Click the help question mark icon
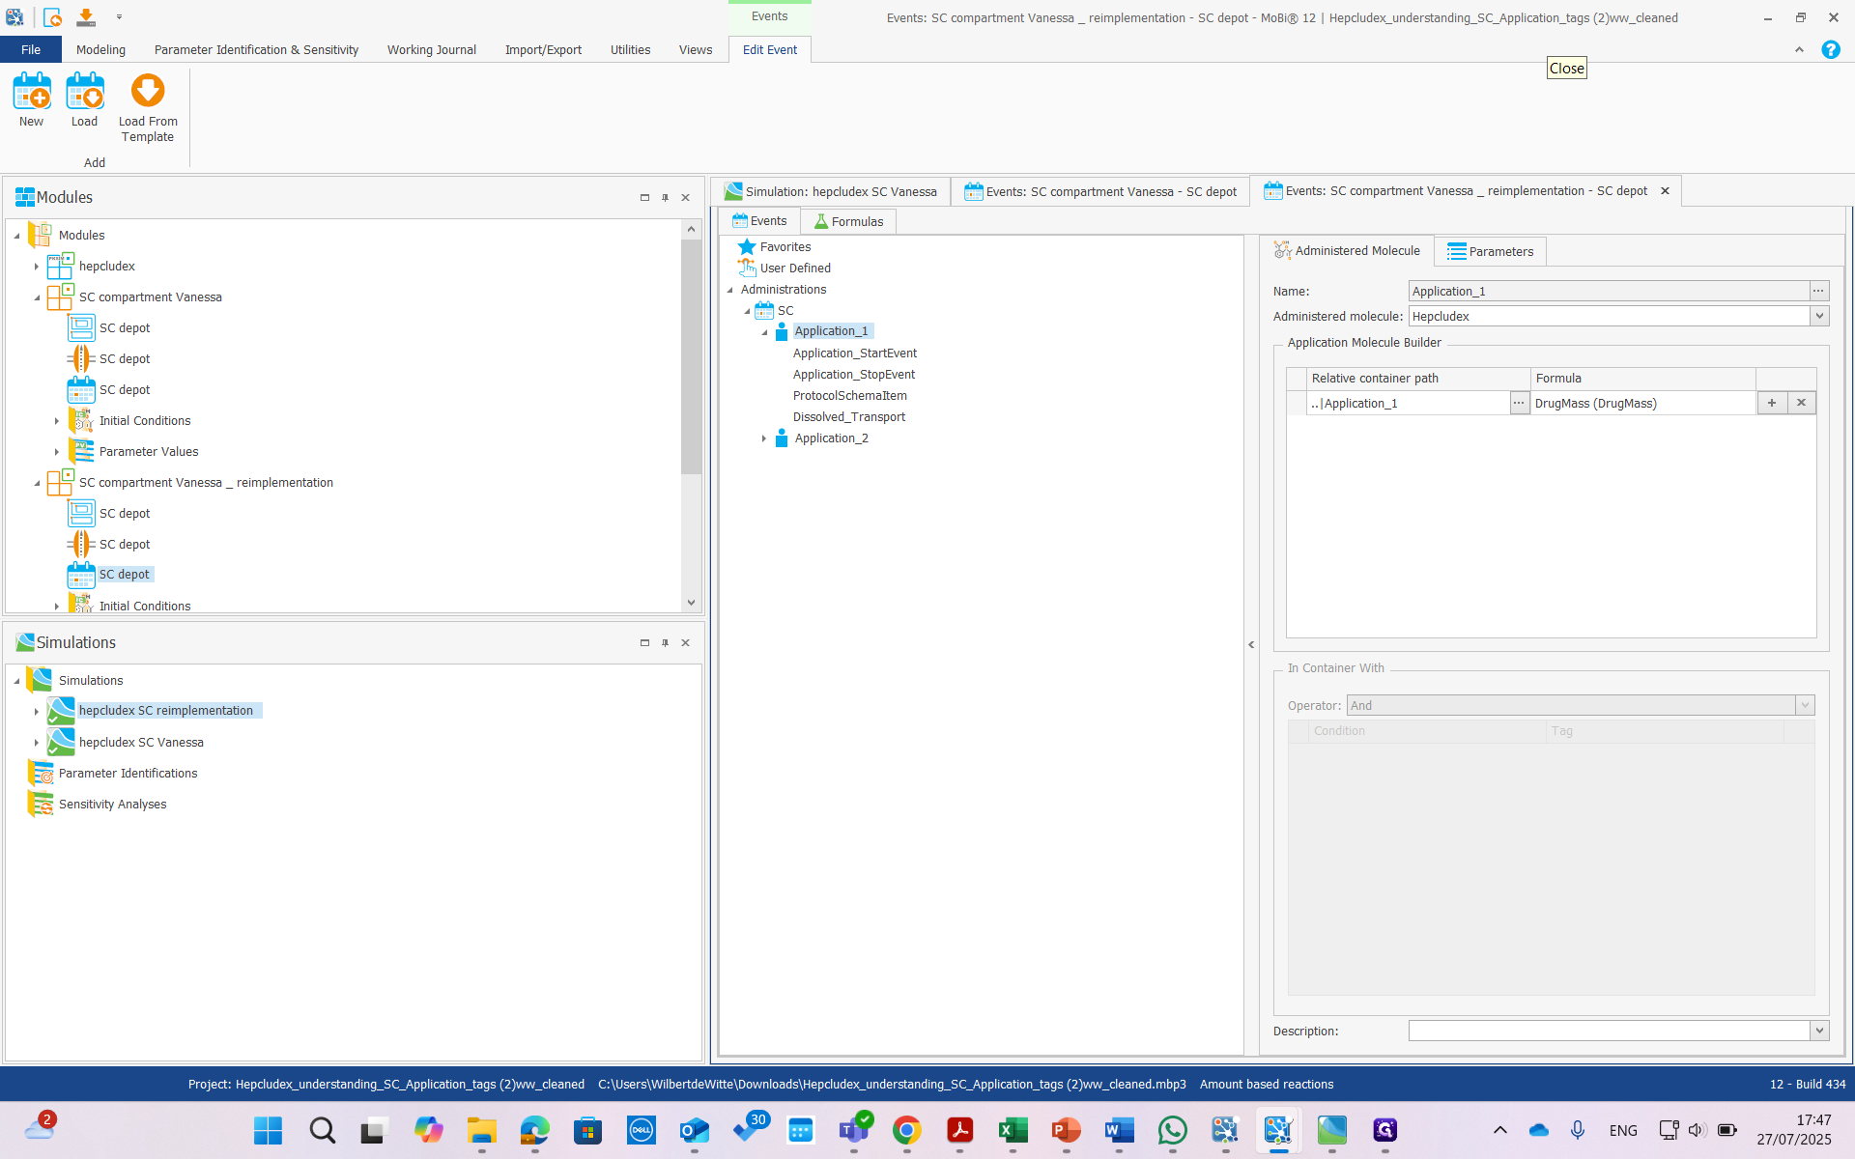This screenshot has width=1855, height=1159. point(1830,49)
